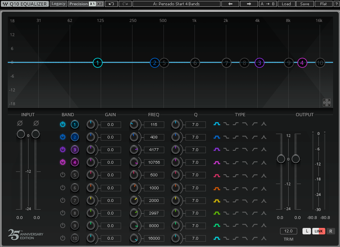Open the preset menu Pensado Start 4 Bands

[x=176, y=4]
